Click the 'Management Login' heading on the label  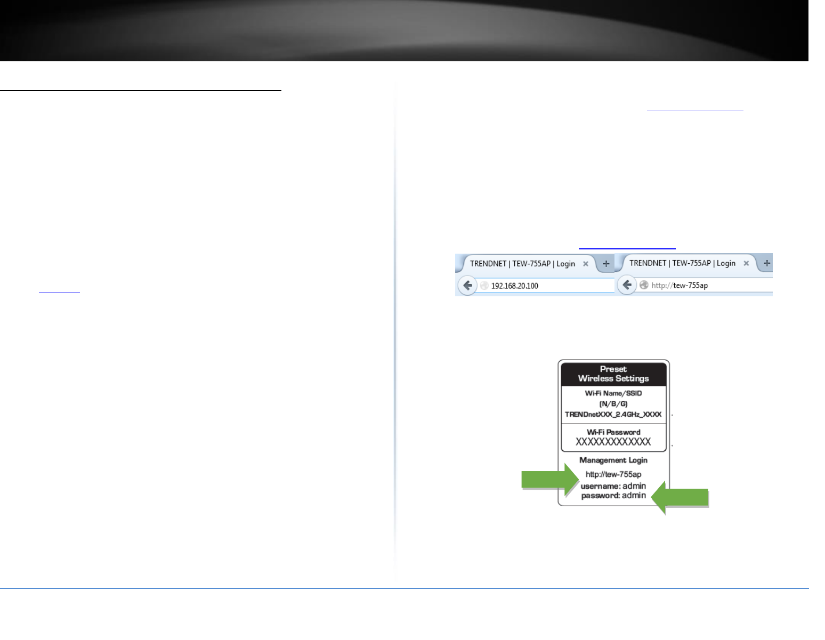tap(613, 460)
